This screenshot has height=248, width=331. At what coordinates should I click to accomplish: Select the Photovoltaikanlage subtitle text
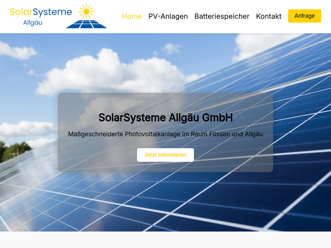165,134
